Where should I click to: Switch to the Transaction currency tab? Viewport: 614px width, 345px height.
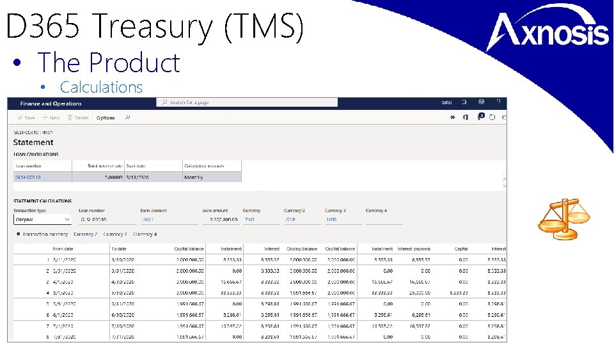tap(45, 234)
